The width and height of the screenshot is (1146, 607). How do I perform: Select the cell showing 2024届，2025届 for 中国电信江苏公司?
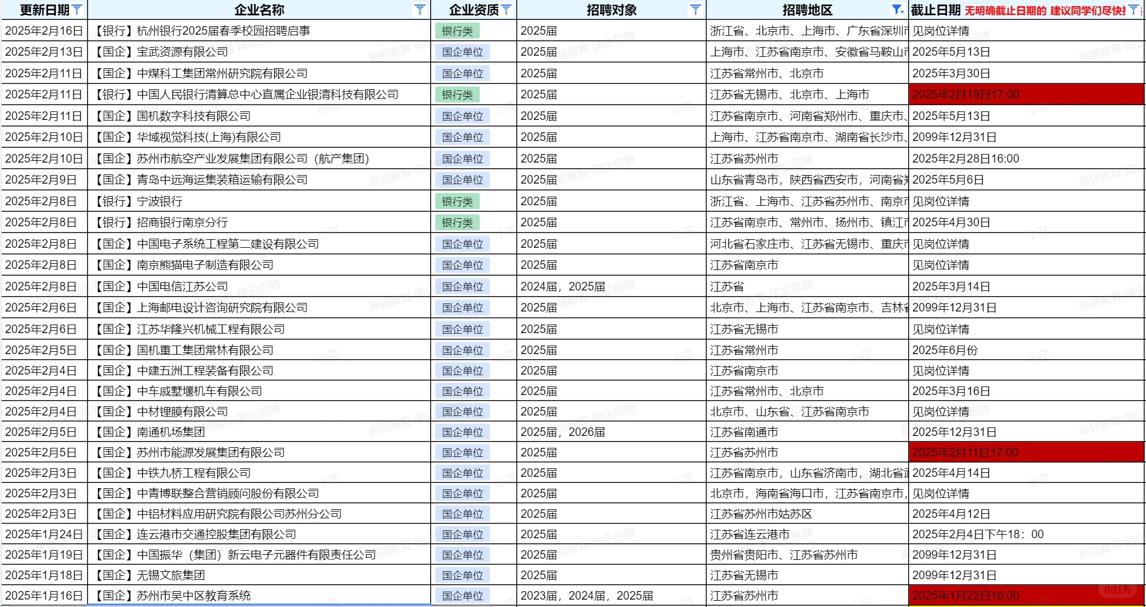[563, 286]
